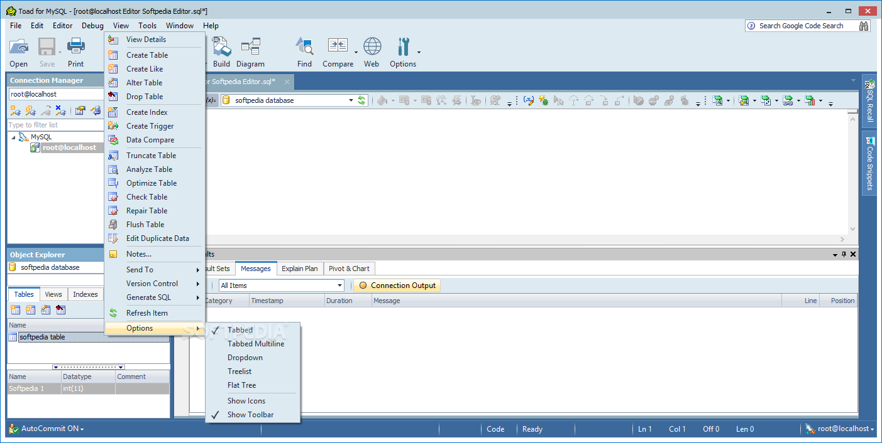This screenshot has width=882, height=443.
Task: Select the Tabbed Multiline layout option
Action: coord(256,344)
